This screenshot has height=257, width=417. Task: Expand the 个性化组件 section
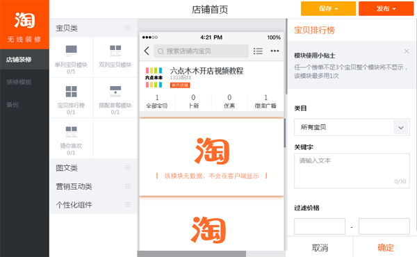128,204
